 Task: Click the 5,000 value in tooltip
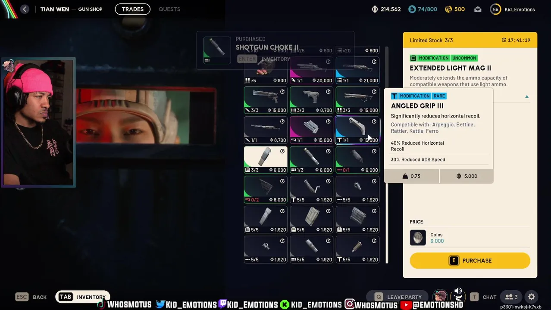(x=467, y=176)
